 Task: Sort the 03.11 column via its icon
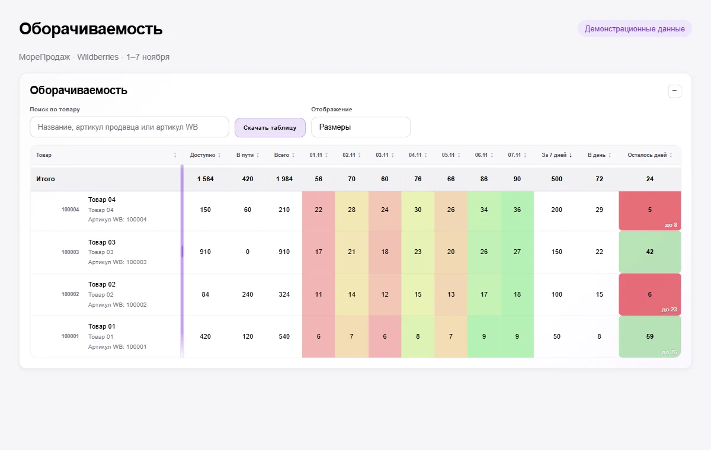(x=393, y=155)
